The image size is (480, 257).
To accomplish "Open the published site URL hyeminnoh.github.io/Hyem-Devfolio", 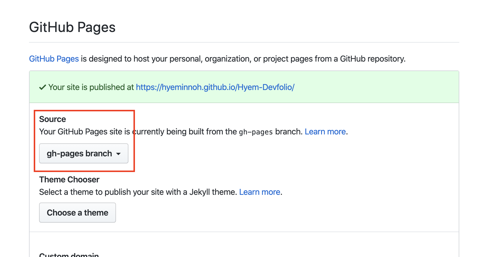I will point(215,87).
